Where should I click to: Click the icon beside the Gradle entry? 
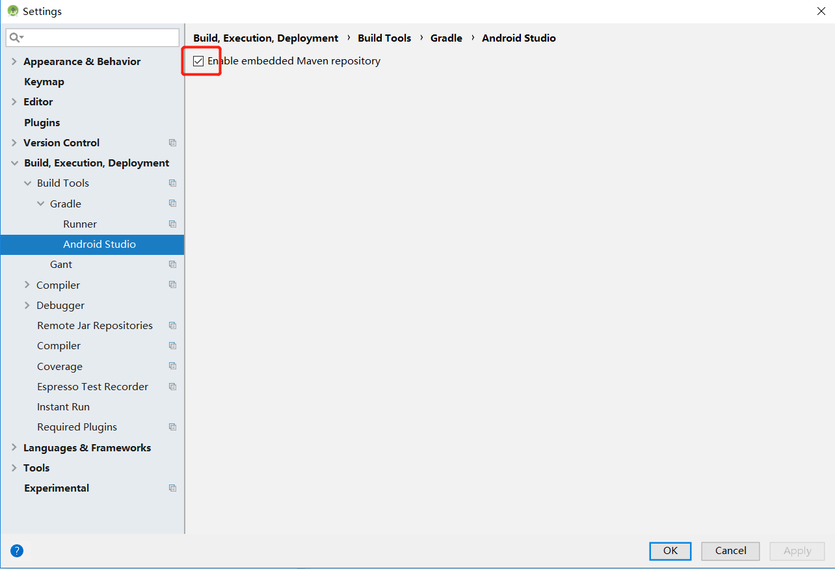[172, 204]
